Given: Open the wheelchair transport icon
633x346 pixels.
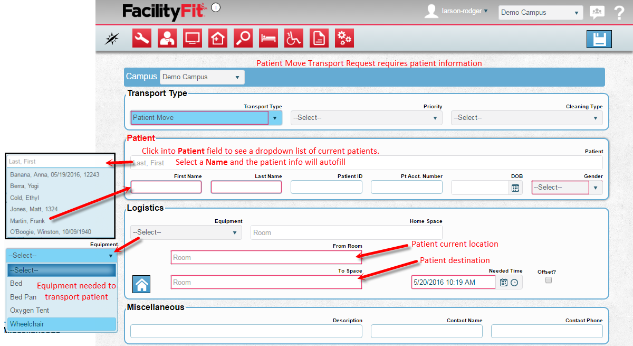Looking at the screenshot, I should click(294, 38).
